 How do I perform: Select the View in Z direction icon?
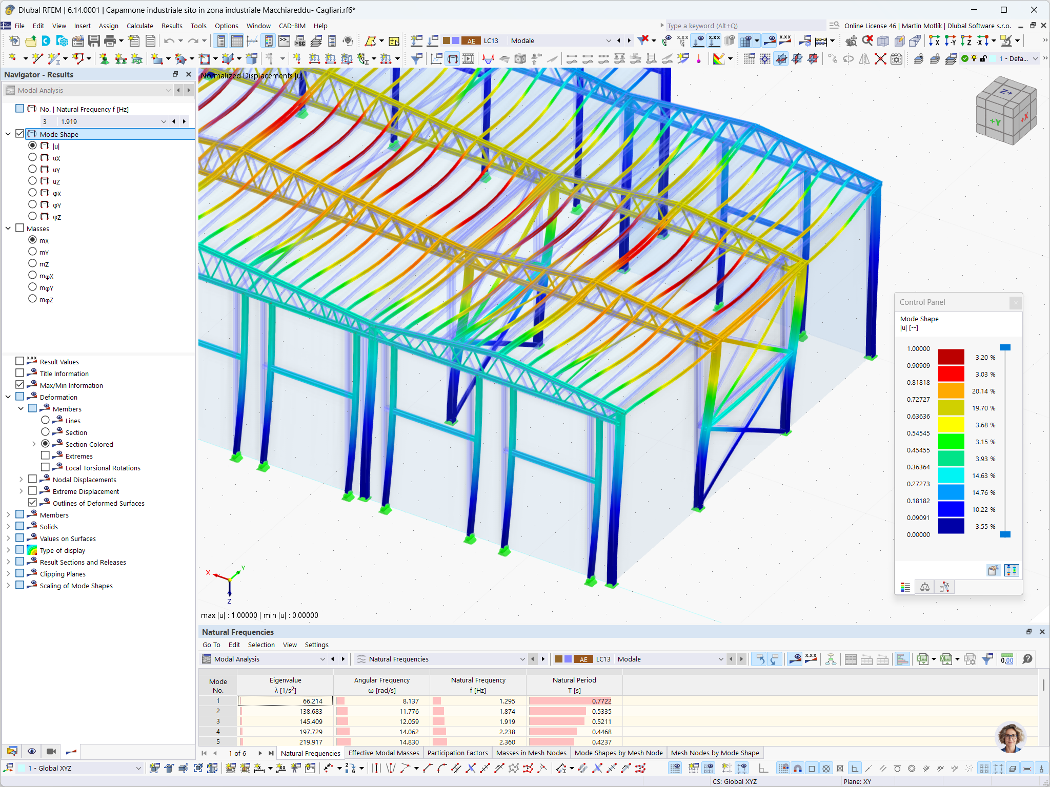coord(965,40)
